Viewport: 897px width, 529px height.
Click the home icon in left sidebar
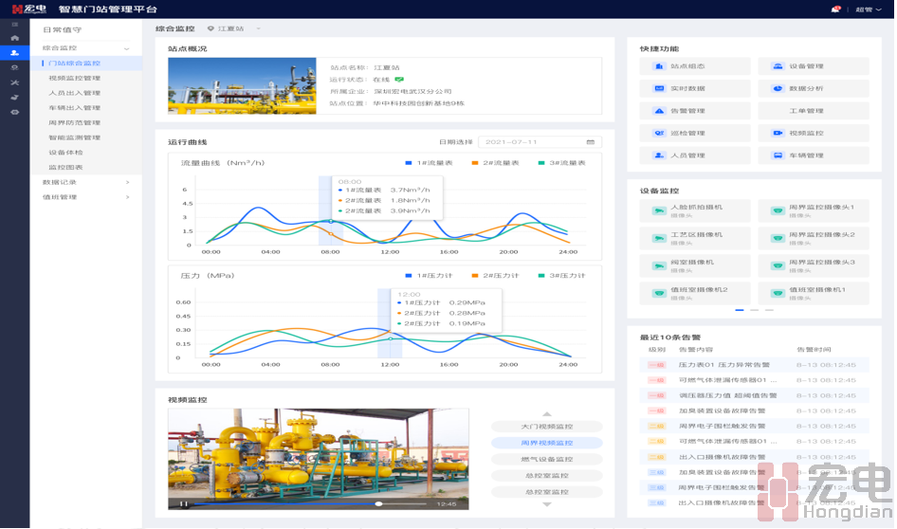pos(14,38)
